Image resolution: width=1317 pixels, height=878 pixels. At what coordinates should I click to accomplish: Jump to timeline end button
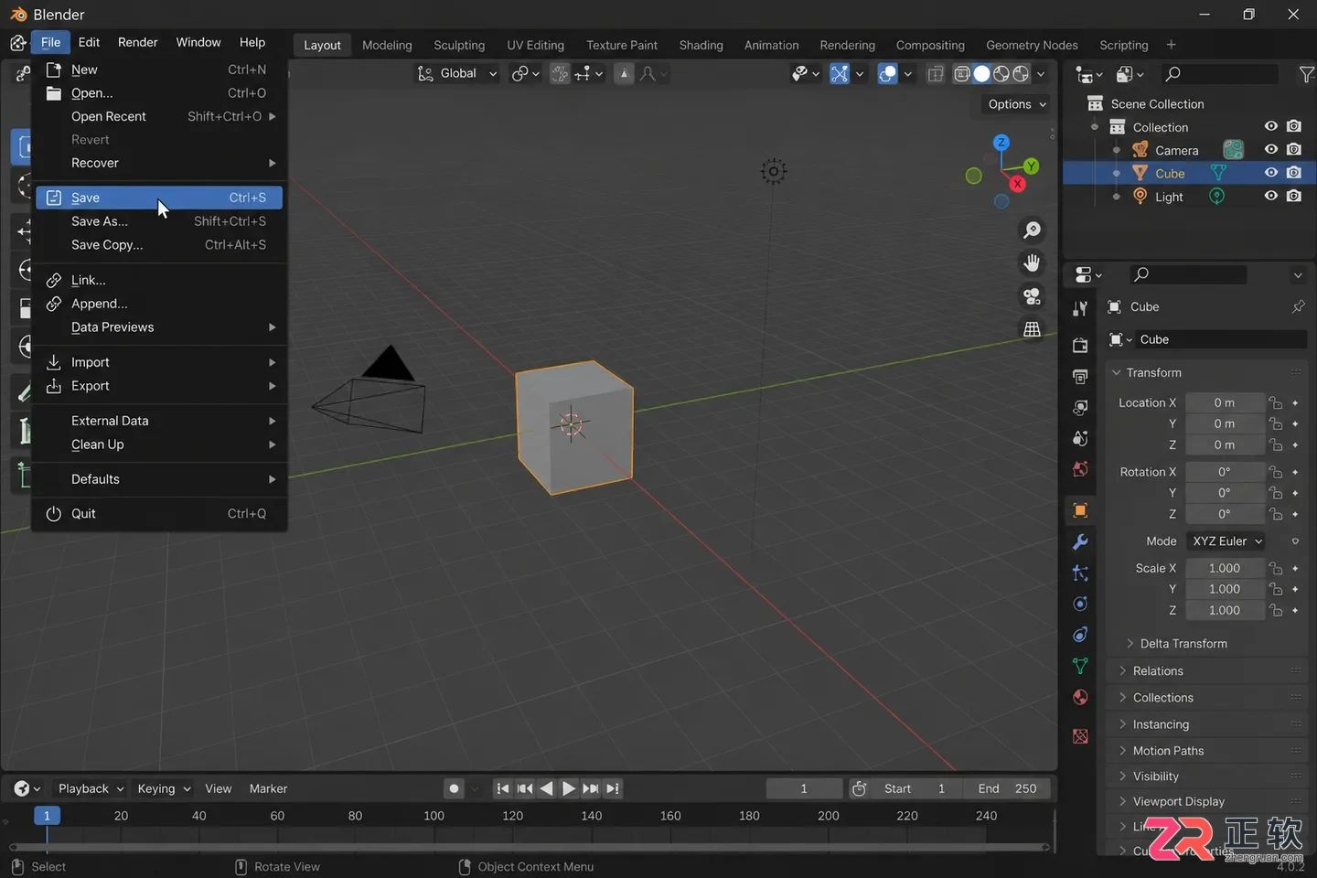[613, 788]
